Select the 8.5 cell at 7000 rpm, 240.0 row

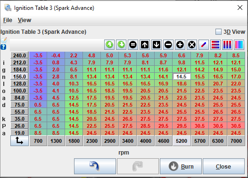click(x=236, y=55)
